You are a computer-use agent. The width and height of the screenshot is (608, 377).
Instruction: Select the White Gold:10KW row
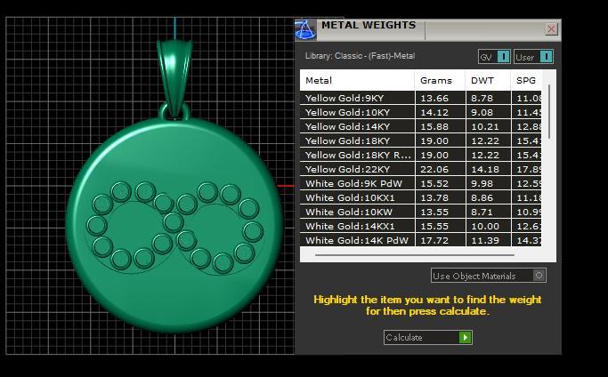click(421, 212)
